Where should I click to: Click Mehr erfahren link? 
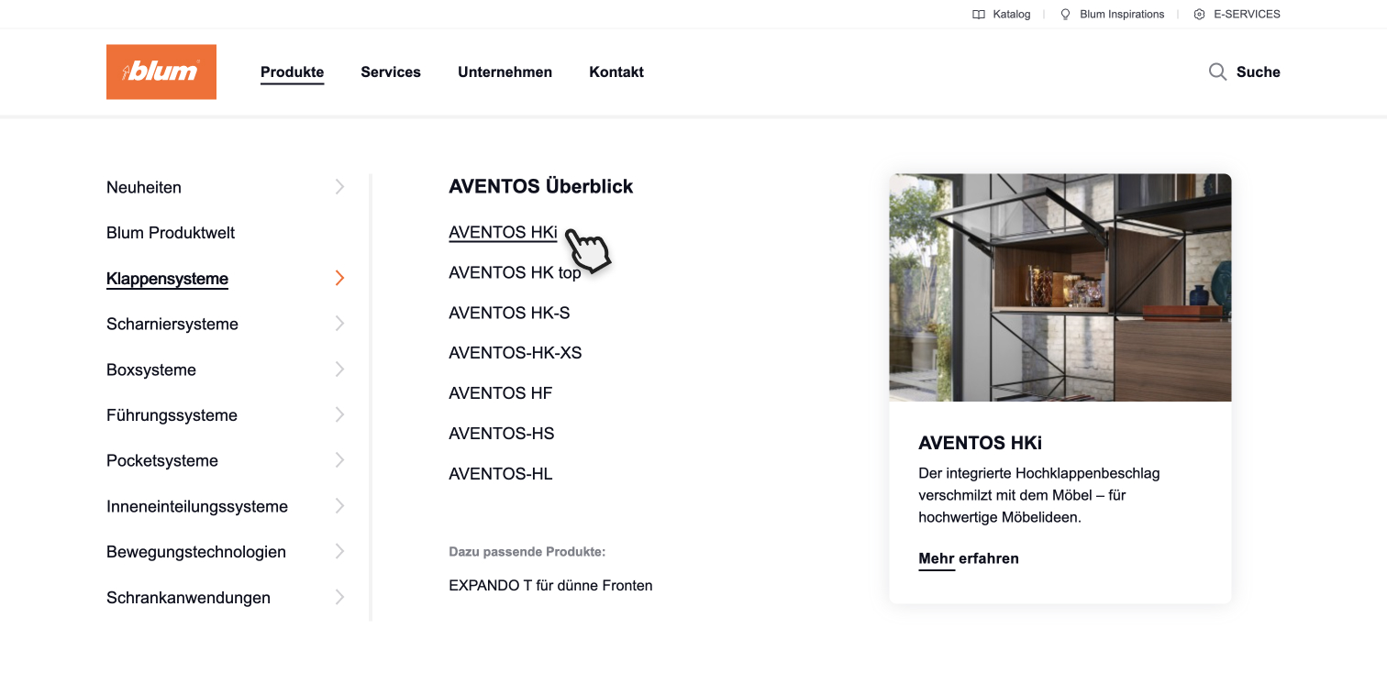click(x=969, y=558)
